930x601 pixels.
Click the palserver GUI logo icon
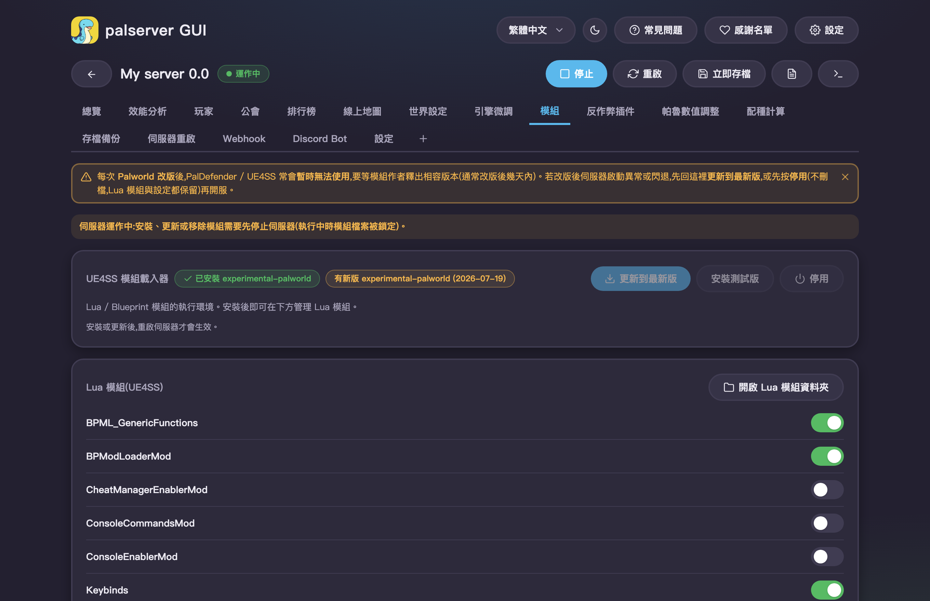click(x=85, y=30)
